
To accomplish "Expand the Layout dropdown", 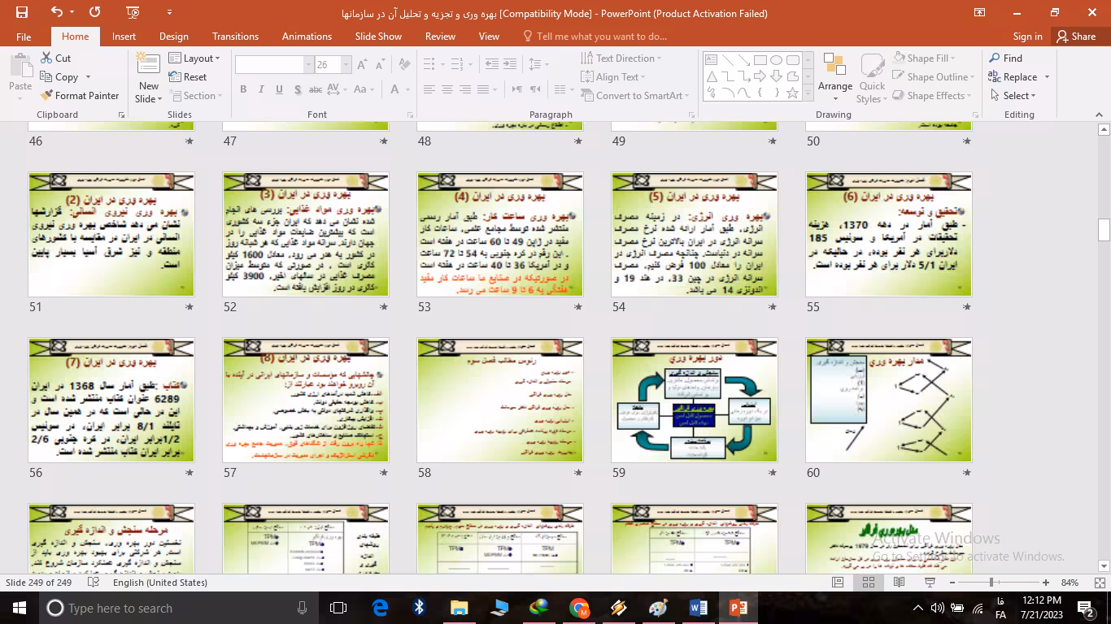I will point(195,58).
